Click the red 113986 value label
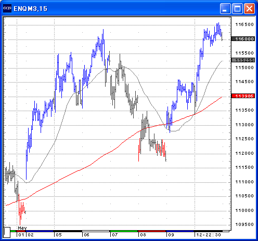258x241 pixels. point(243,96)
